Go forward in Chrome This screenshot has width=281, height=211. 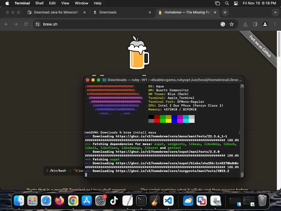point(16,24)
